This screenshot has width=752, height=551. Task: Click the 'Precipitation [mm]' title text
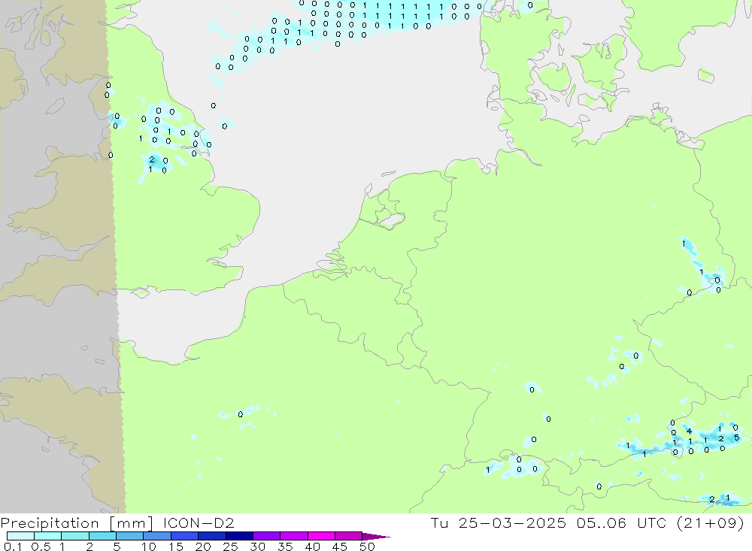pos(77,522)
